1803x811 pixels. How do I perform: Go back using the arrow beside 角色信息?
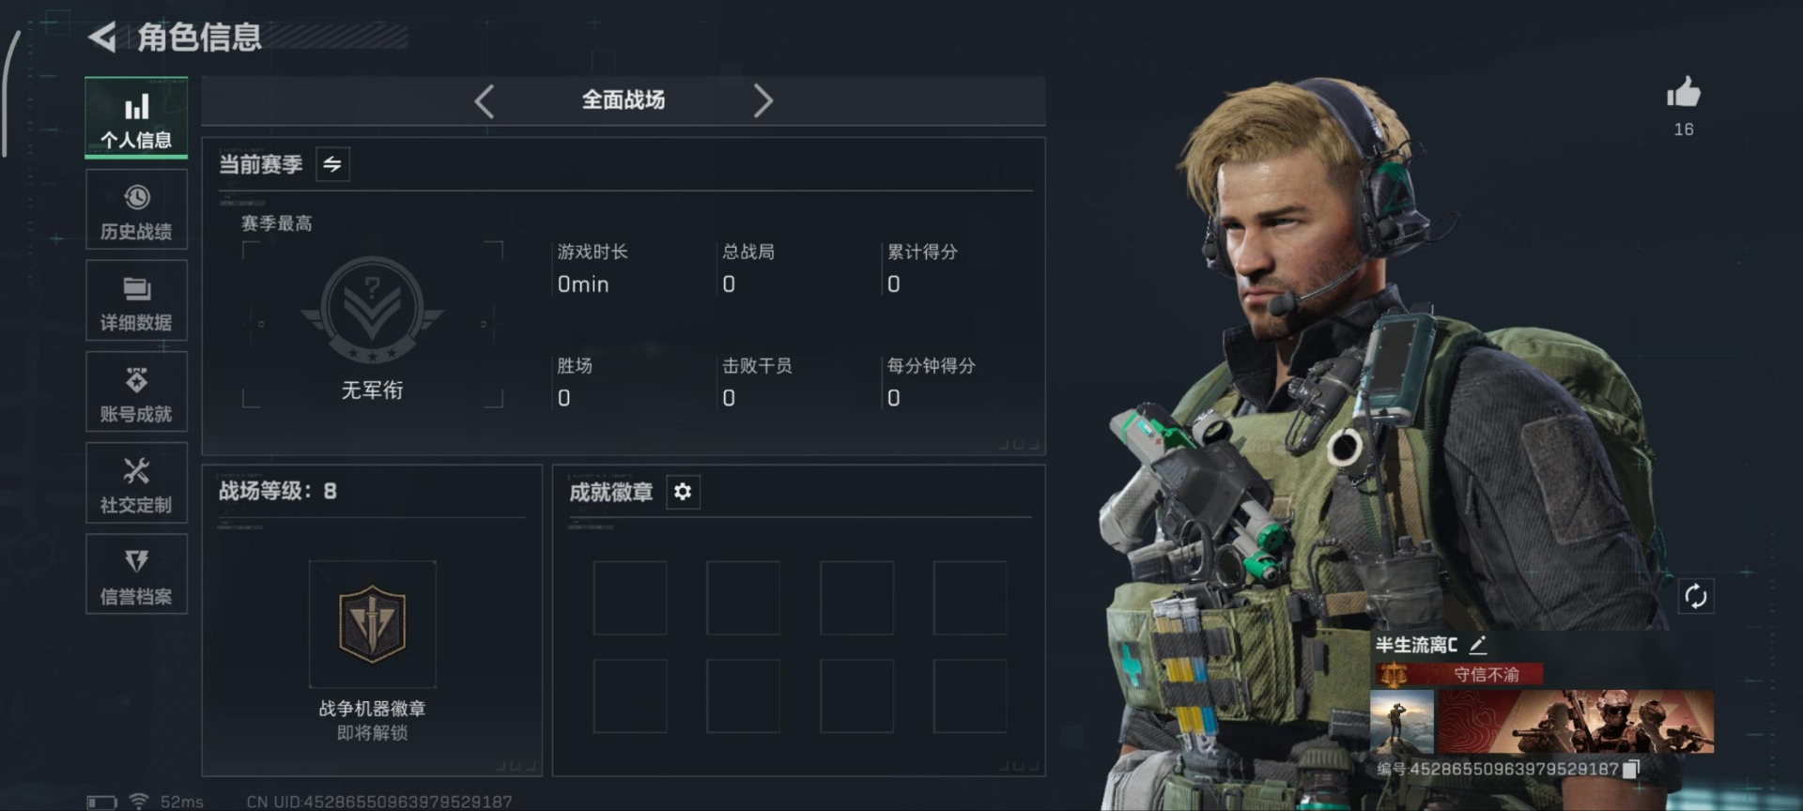tap(101, 38)
